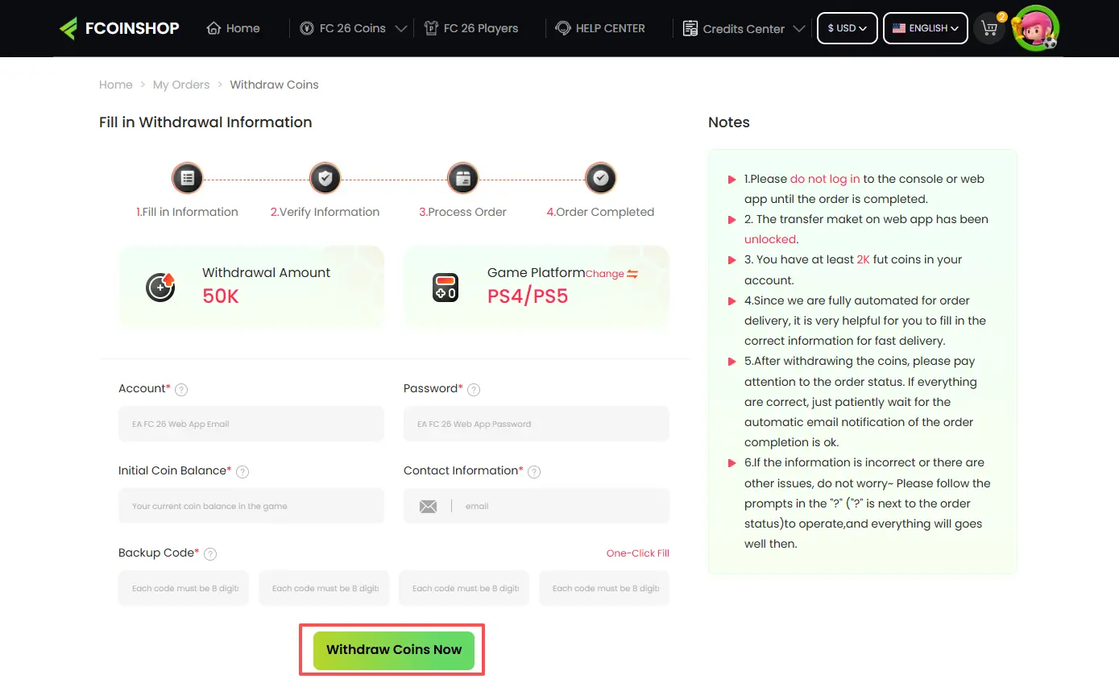Open the Backup Code help tooltip

coord(210,553)
